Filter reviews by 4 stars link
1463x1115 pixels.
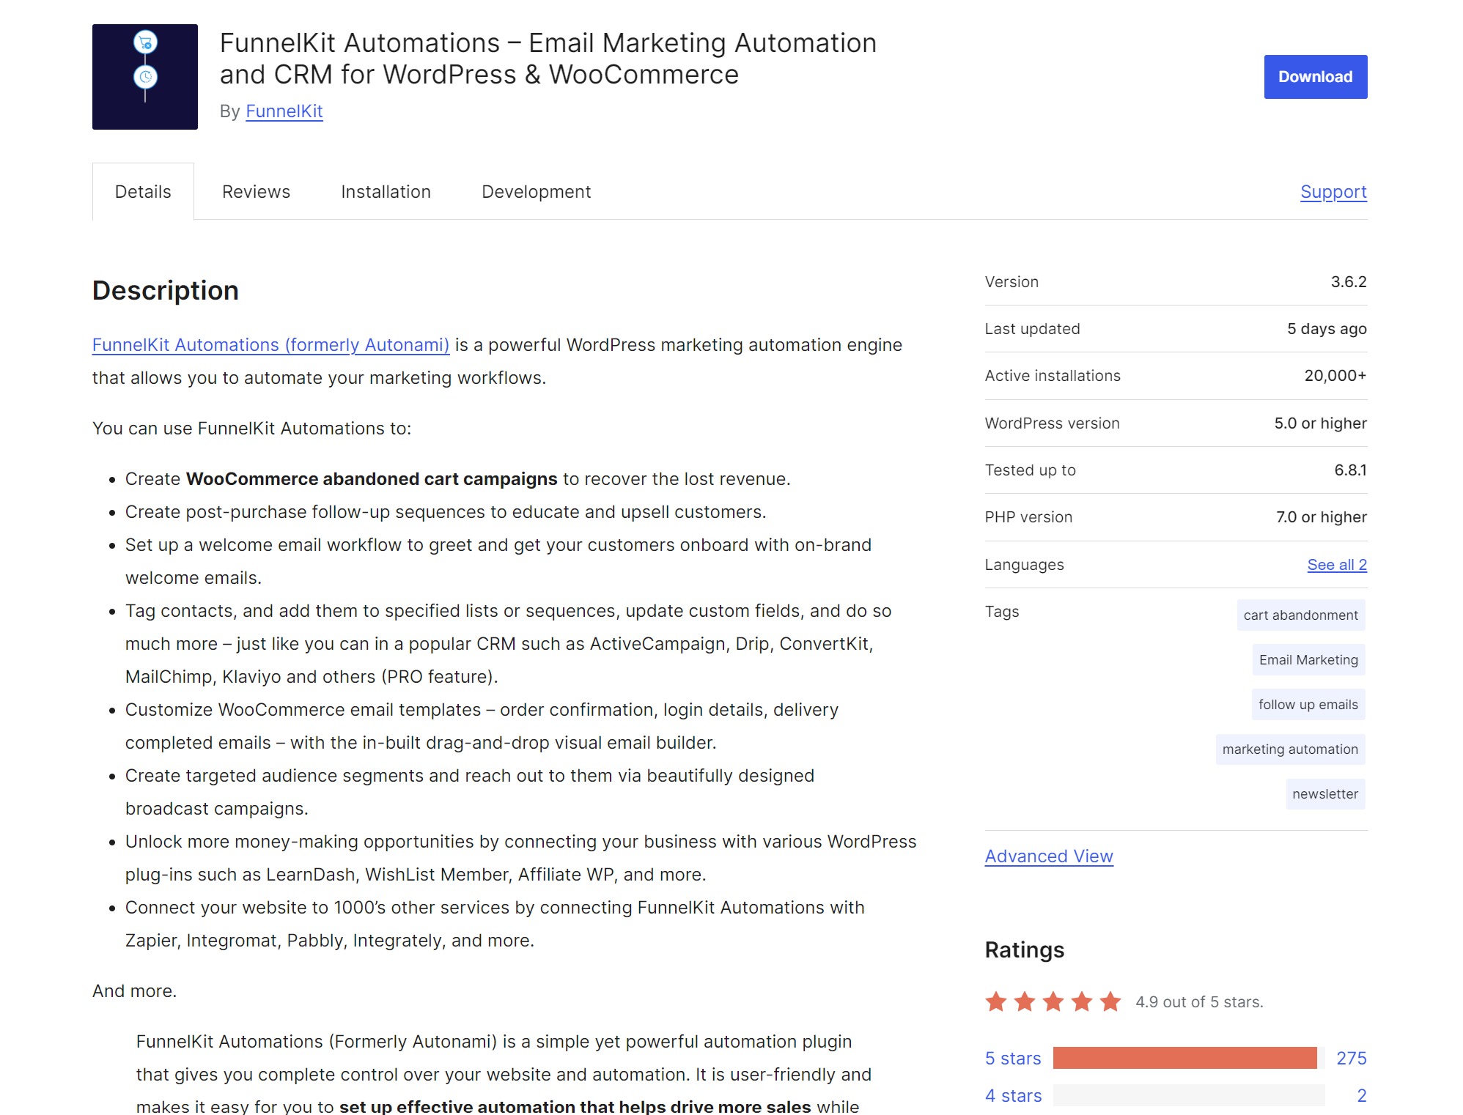[x=1013, y=1096]
